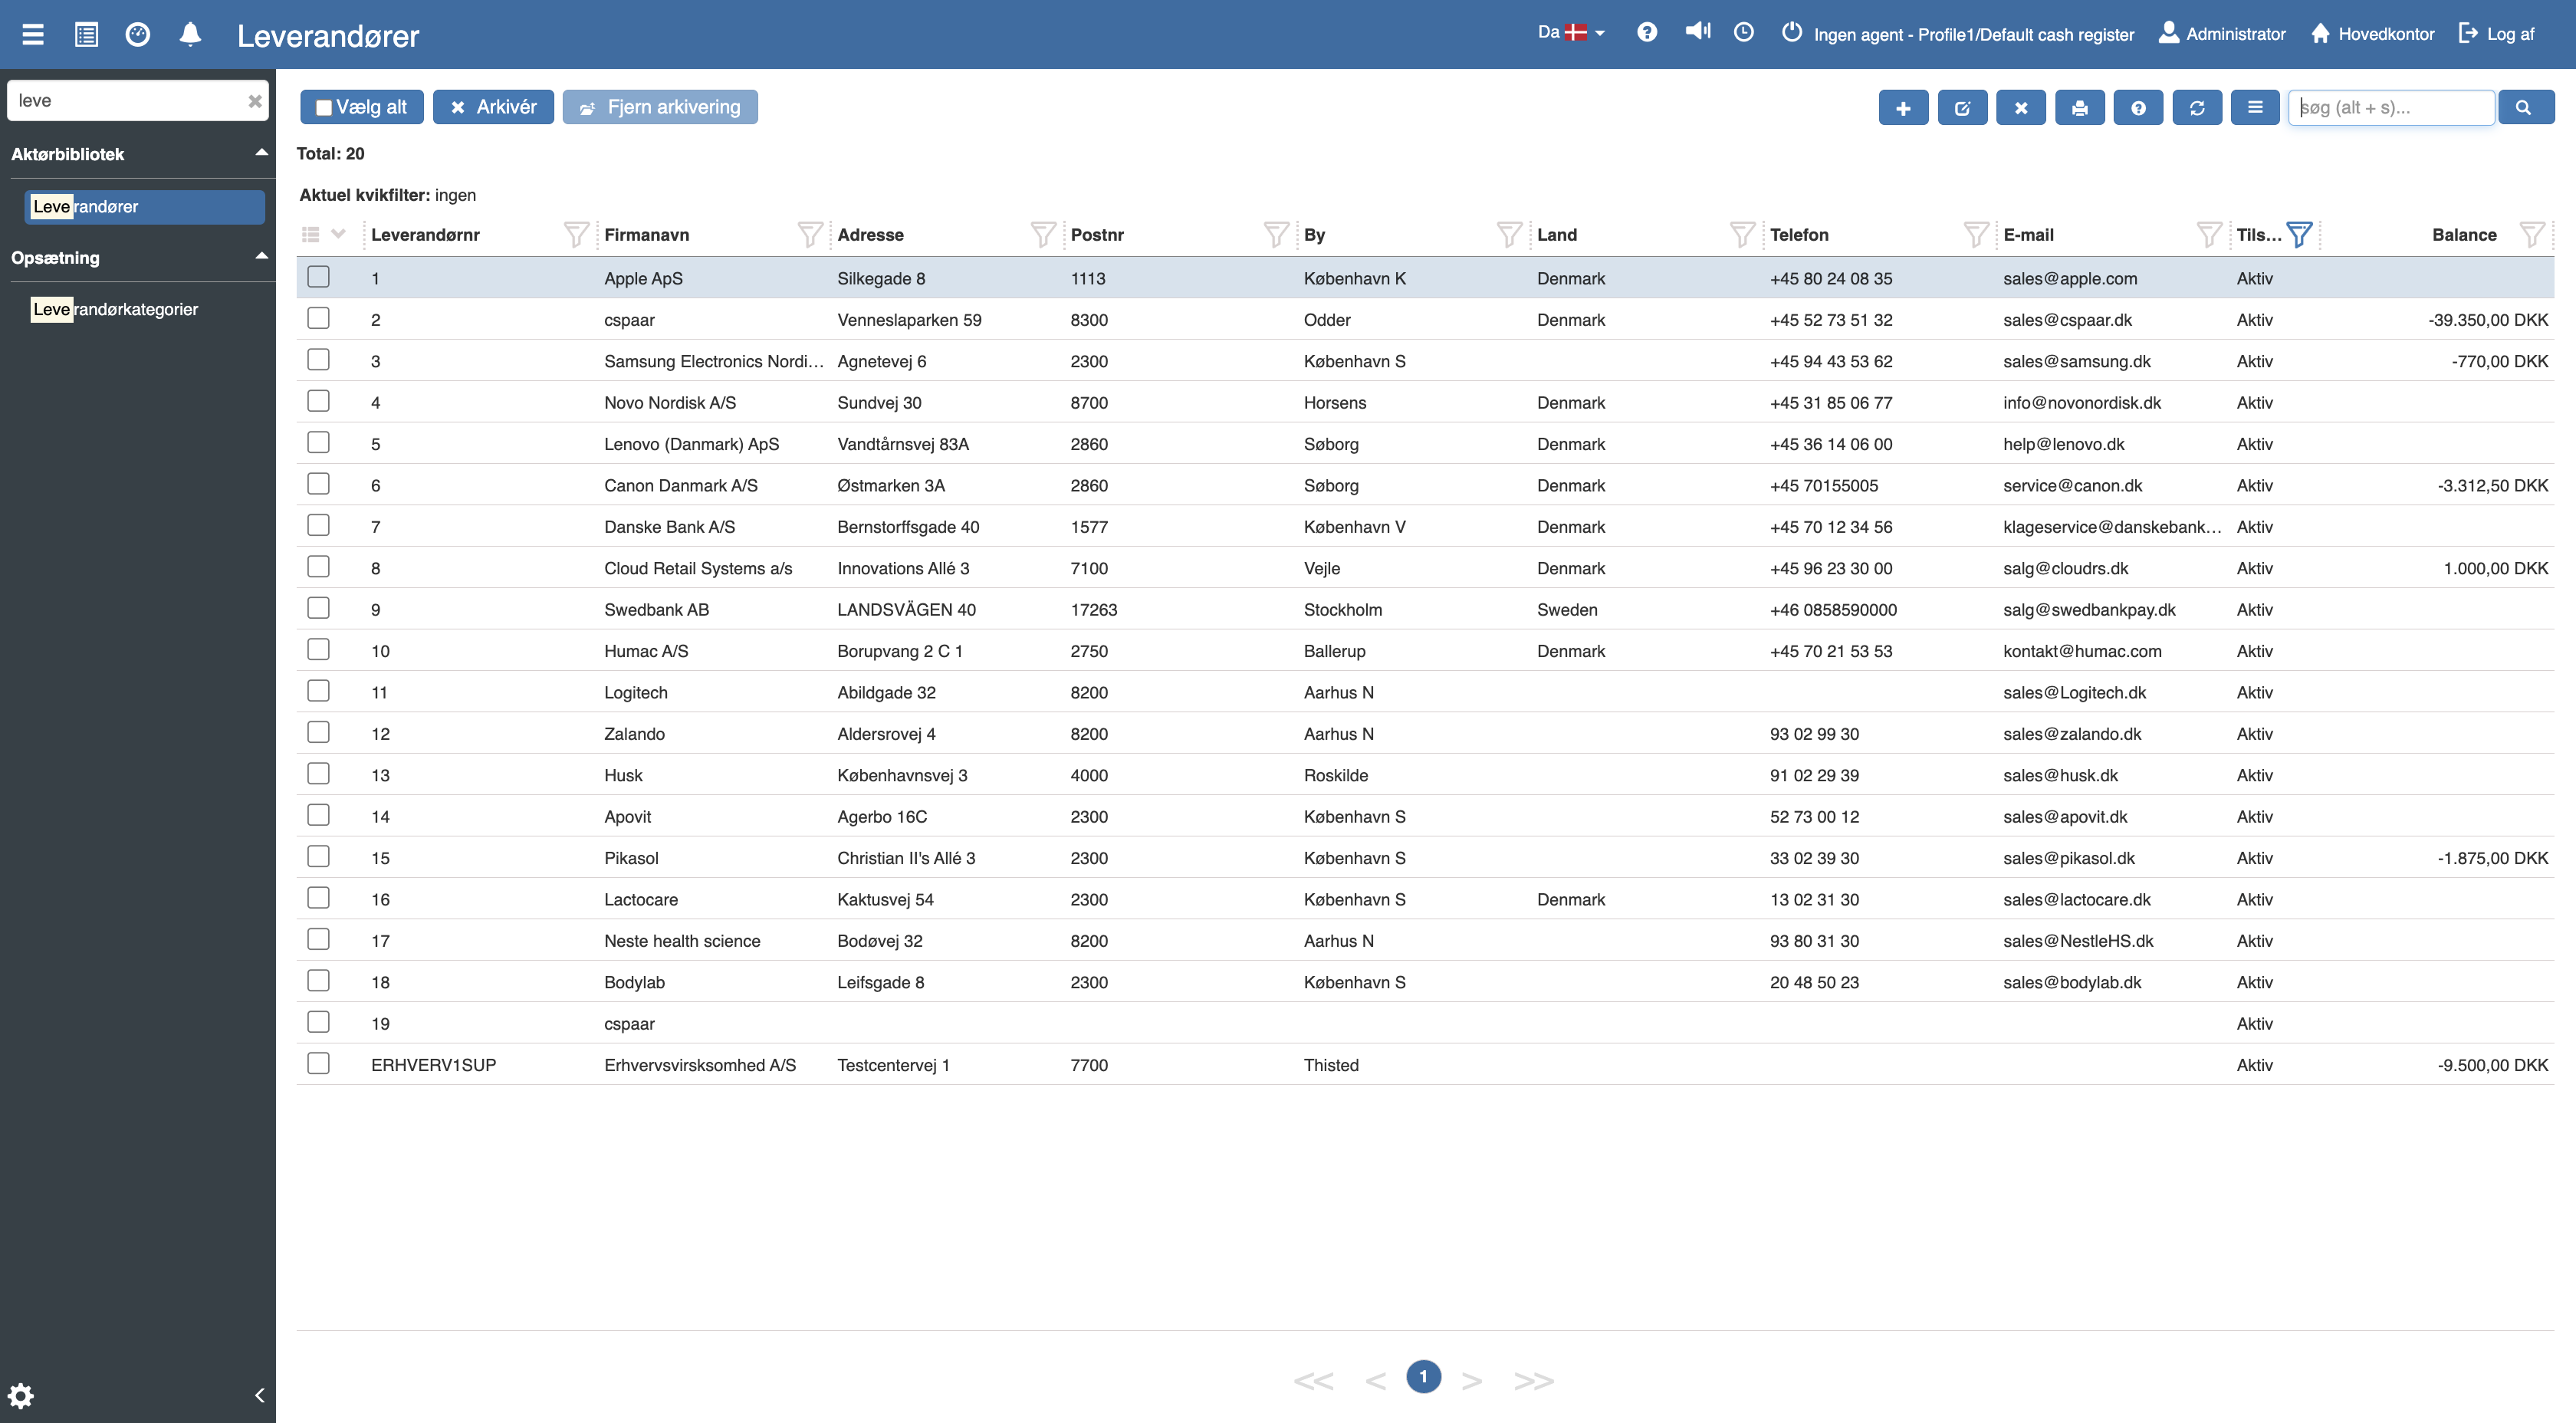The height and width of the screenshot is (1423, 2576).
Task: Check the box for Apple ApS row
Action: (x=318, y=277)
